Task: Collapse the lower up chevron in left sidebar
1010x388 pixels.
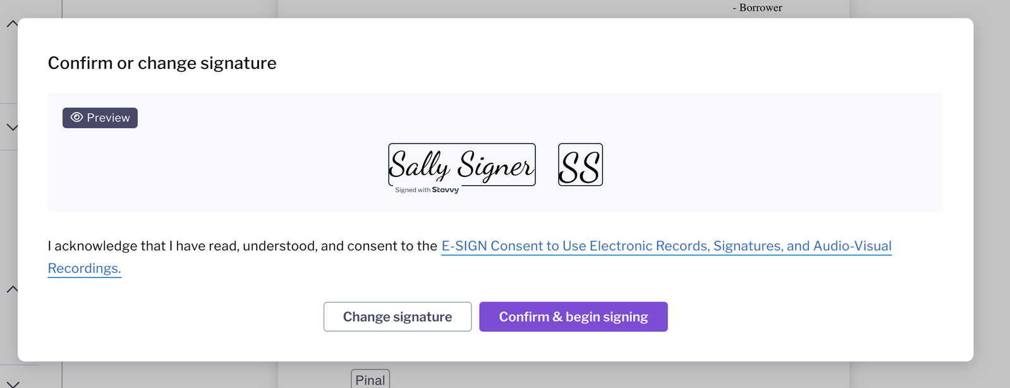Action: tap(12, 289)
